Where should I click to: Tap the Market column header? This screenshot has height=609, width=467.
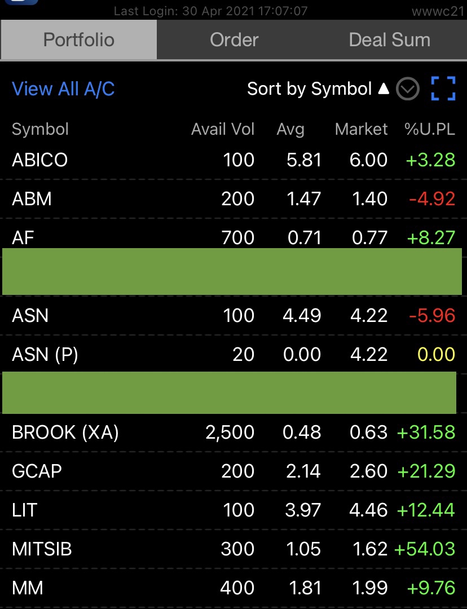pyautogui.click(x=361, y=129)
